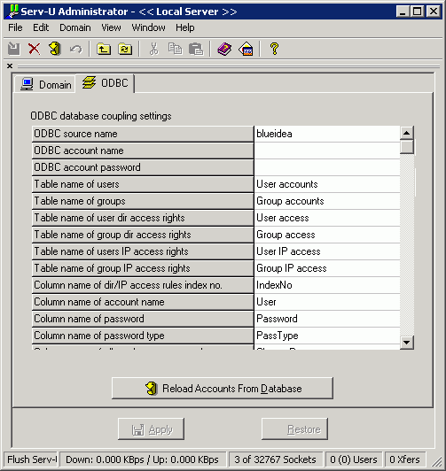Click 'Table name of user dir access rights'
Screen dimensions: 446x471
point(143,218)
